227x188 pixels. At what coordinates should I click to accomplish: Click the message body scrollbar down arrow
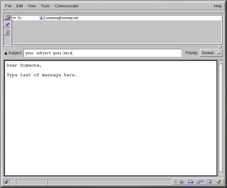point(221,174)
